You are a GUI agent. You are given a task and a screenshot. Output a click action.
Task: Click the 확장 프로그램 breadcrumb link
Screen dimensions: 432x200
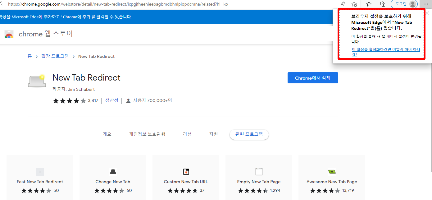point(55,56)
